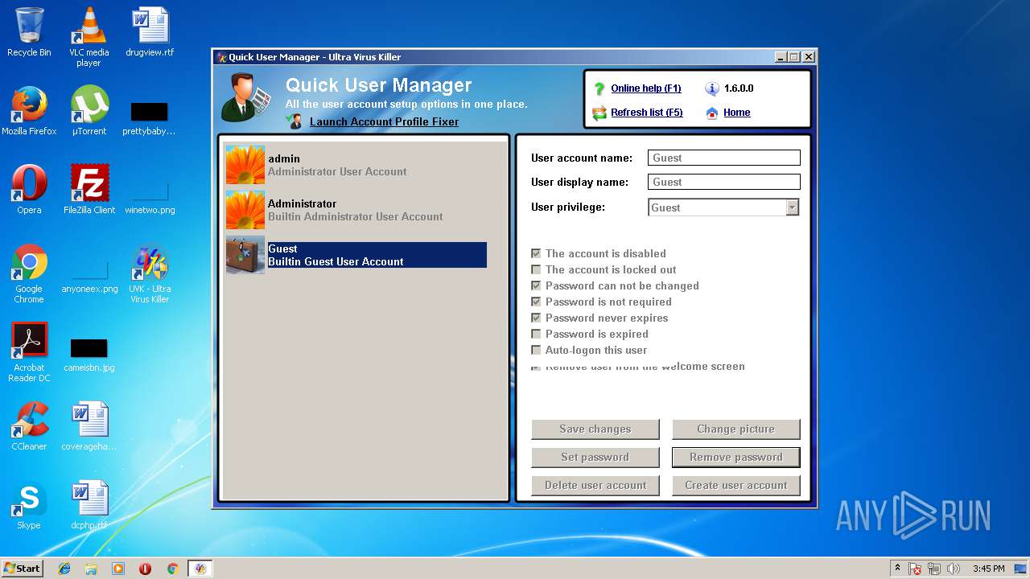Open the media player taskbar icon
The height and width of the screenshot is (579, 1030).
coord(118,569)
